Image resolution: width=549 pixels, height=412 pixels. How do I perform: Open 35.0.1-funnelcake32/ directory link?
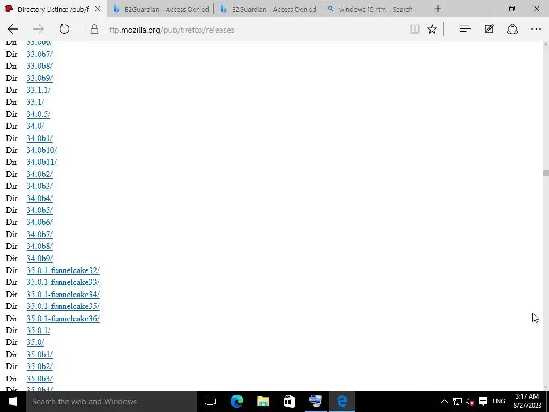63,270
